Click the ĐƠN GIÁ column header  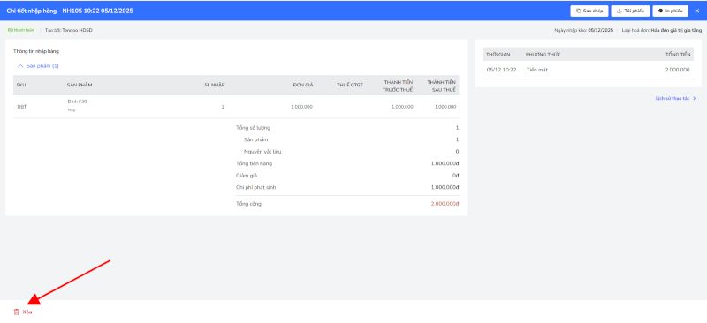303,85
